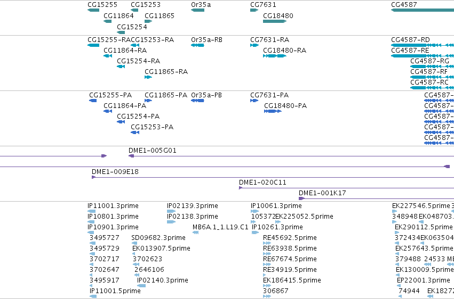
Task: Click the CG15254 gene label
Action: pyautogui.click(x=132, y=27)
